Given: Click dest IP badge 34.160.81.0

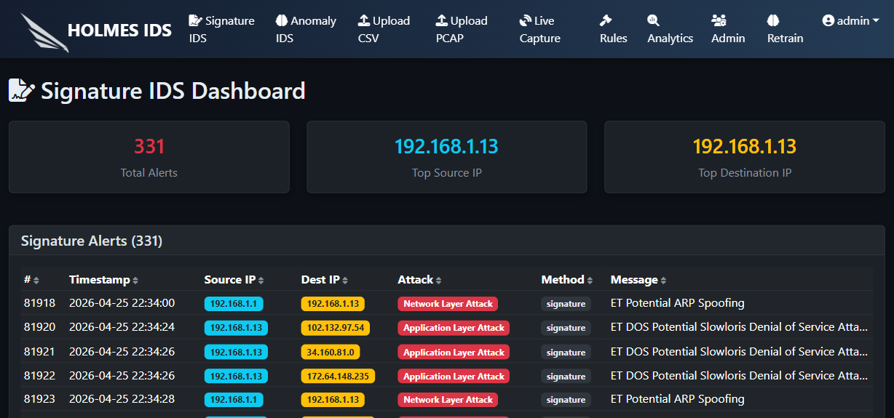Looking at the screenshot, I should (x=331, y=353).
